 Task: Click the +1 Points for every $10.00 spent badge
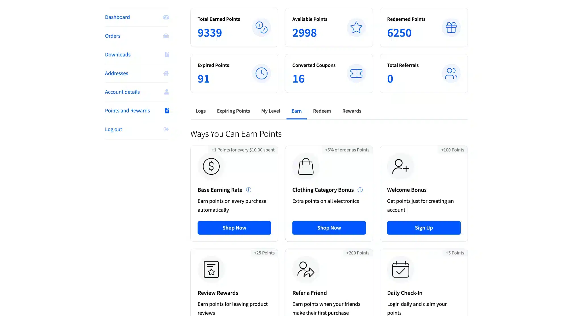click(x=243, y=150)
